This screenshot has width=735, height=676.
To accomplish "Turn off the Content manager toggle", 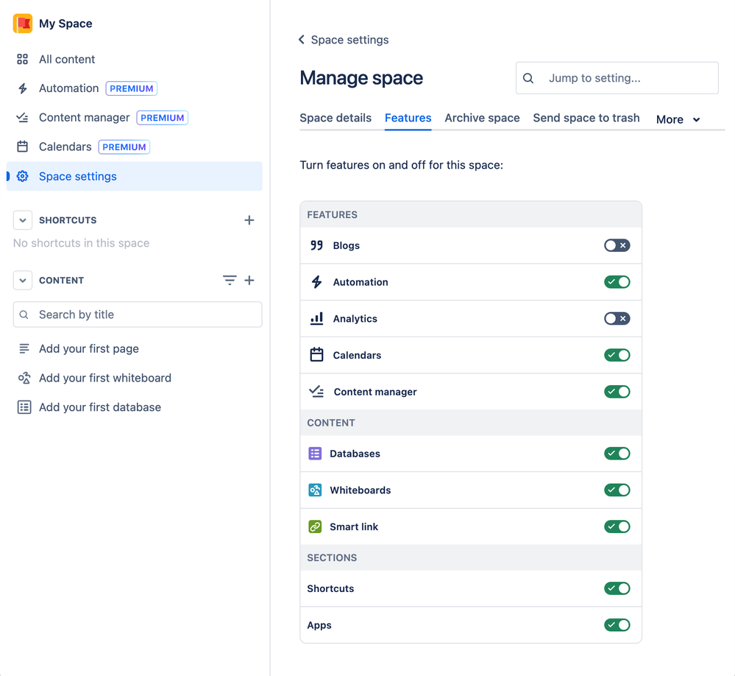I will [x=617, y=392].
